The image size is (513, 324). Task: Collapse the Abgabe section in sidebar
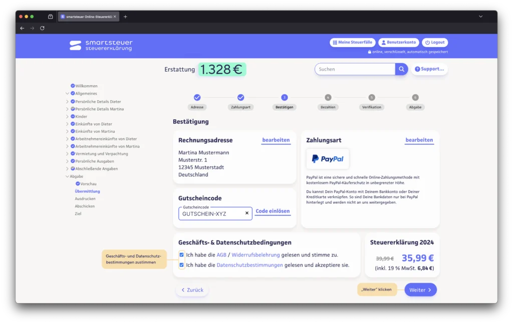[67, 176]
